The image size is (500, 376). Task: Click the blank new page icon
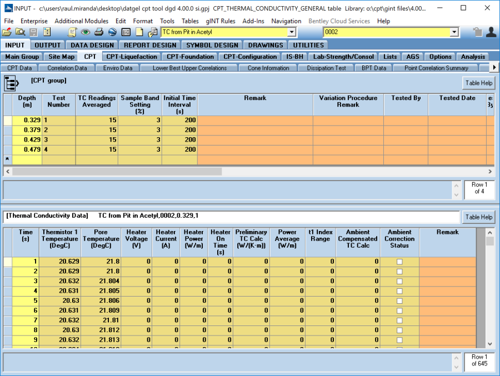pos(139,32)
